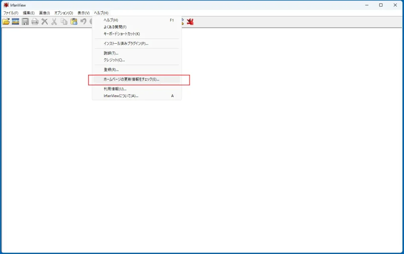Click the Undo arrow icon
Image resolution: width=404 pixels, height=254 pixels.
tap(83, 22)
